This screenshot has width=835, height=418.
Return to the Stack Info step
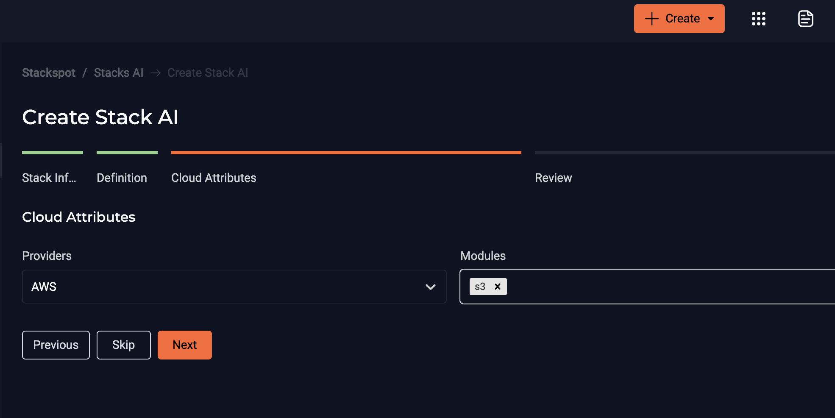[49, 178]
